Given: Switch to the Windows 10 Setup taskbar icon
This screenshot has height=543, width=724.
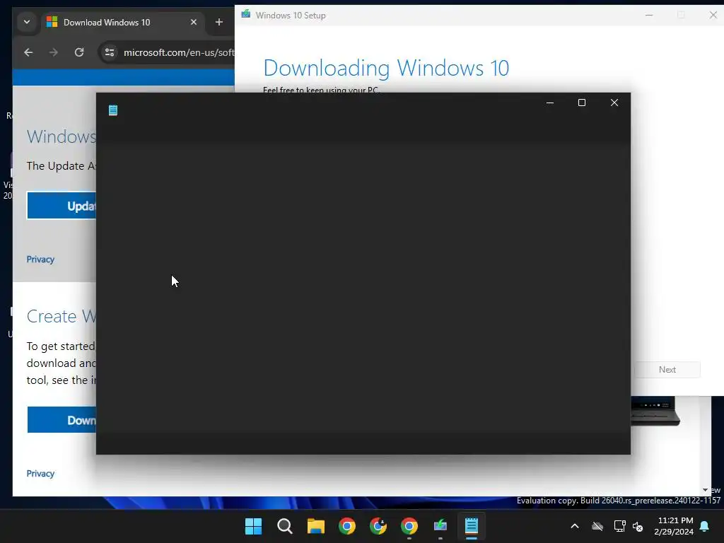Looking at the screenshot, I should point(440,526).
